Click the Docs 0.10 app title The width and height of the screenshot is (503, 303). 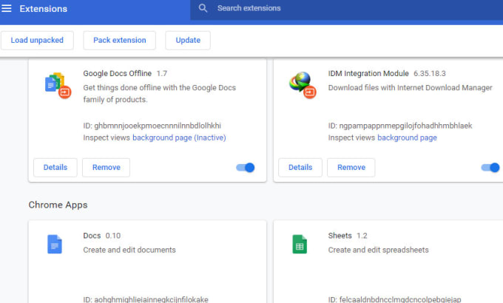click(x=101, y=236)
